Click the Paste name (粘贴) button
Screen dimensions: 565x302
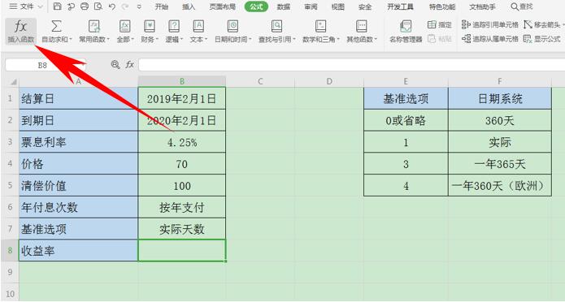click(x=440, y=39)
